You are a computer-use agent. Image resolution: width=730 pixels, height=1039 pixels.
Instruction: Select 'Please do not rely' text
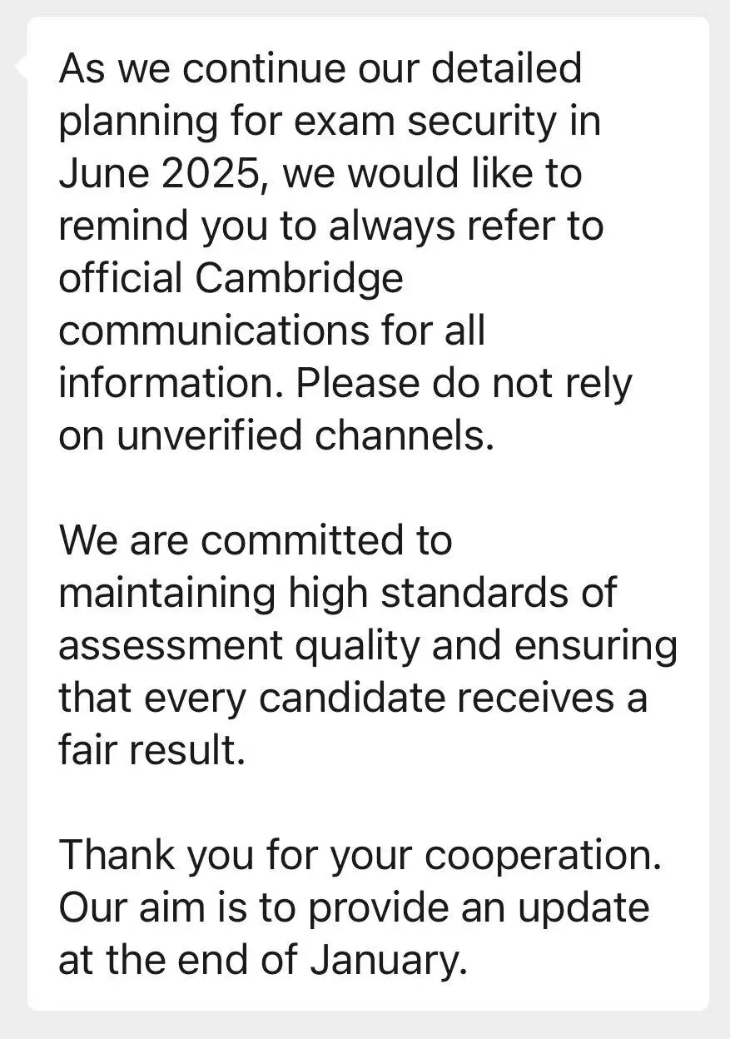coord(464,385)
